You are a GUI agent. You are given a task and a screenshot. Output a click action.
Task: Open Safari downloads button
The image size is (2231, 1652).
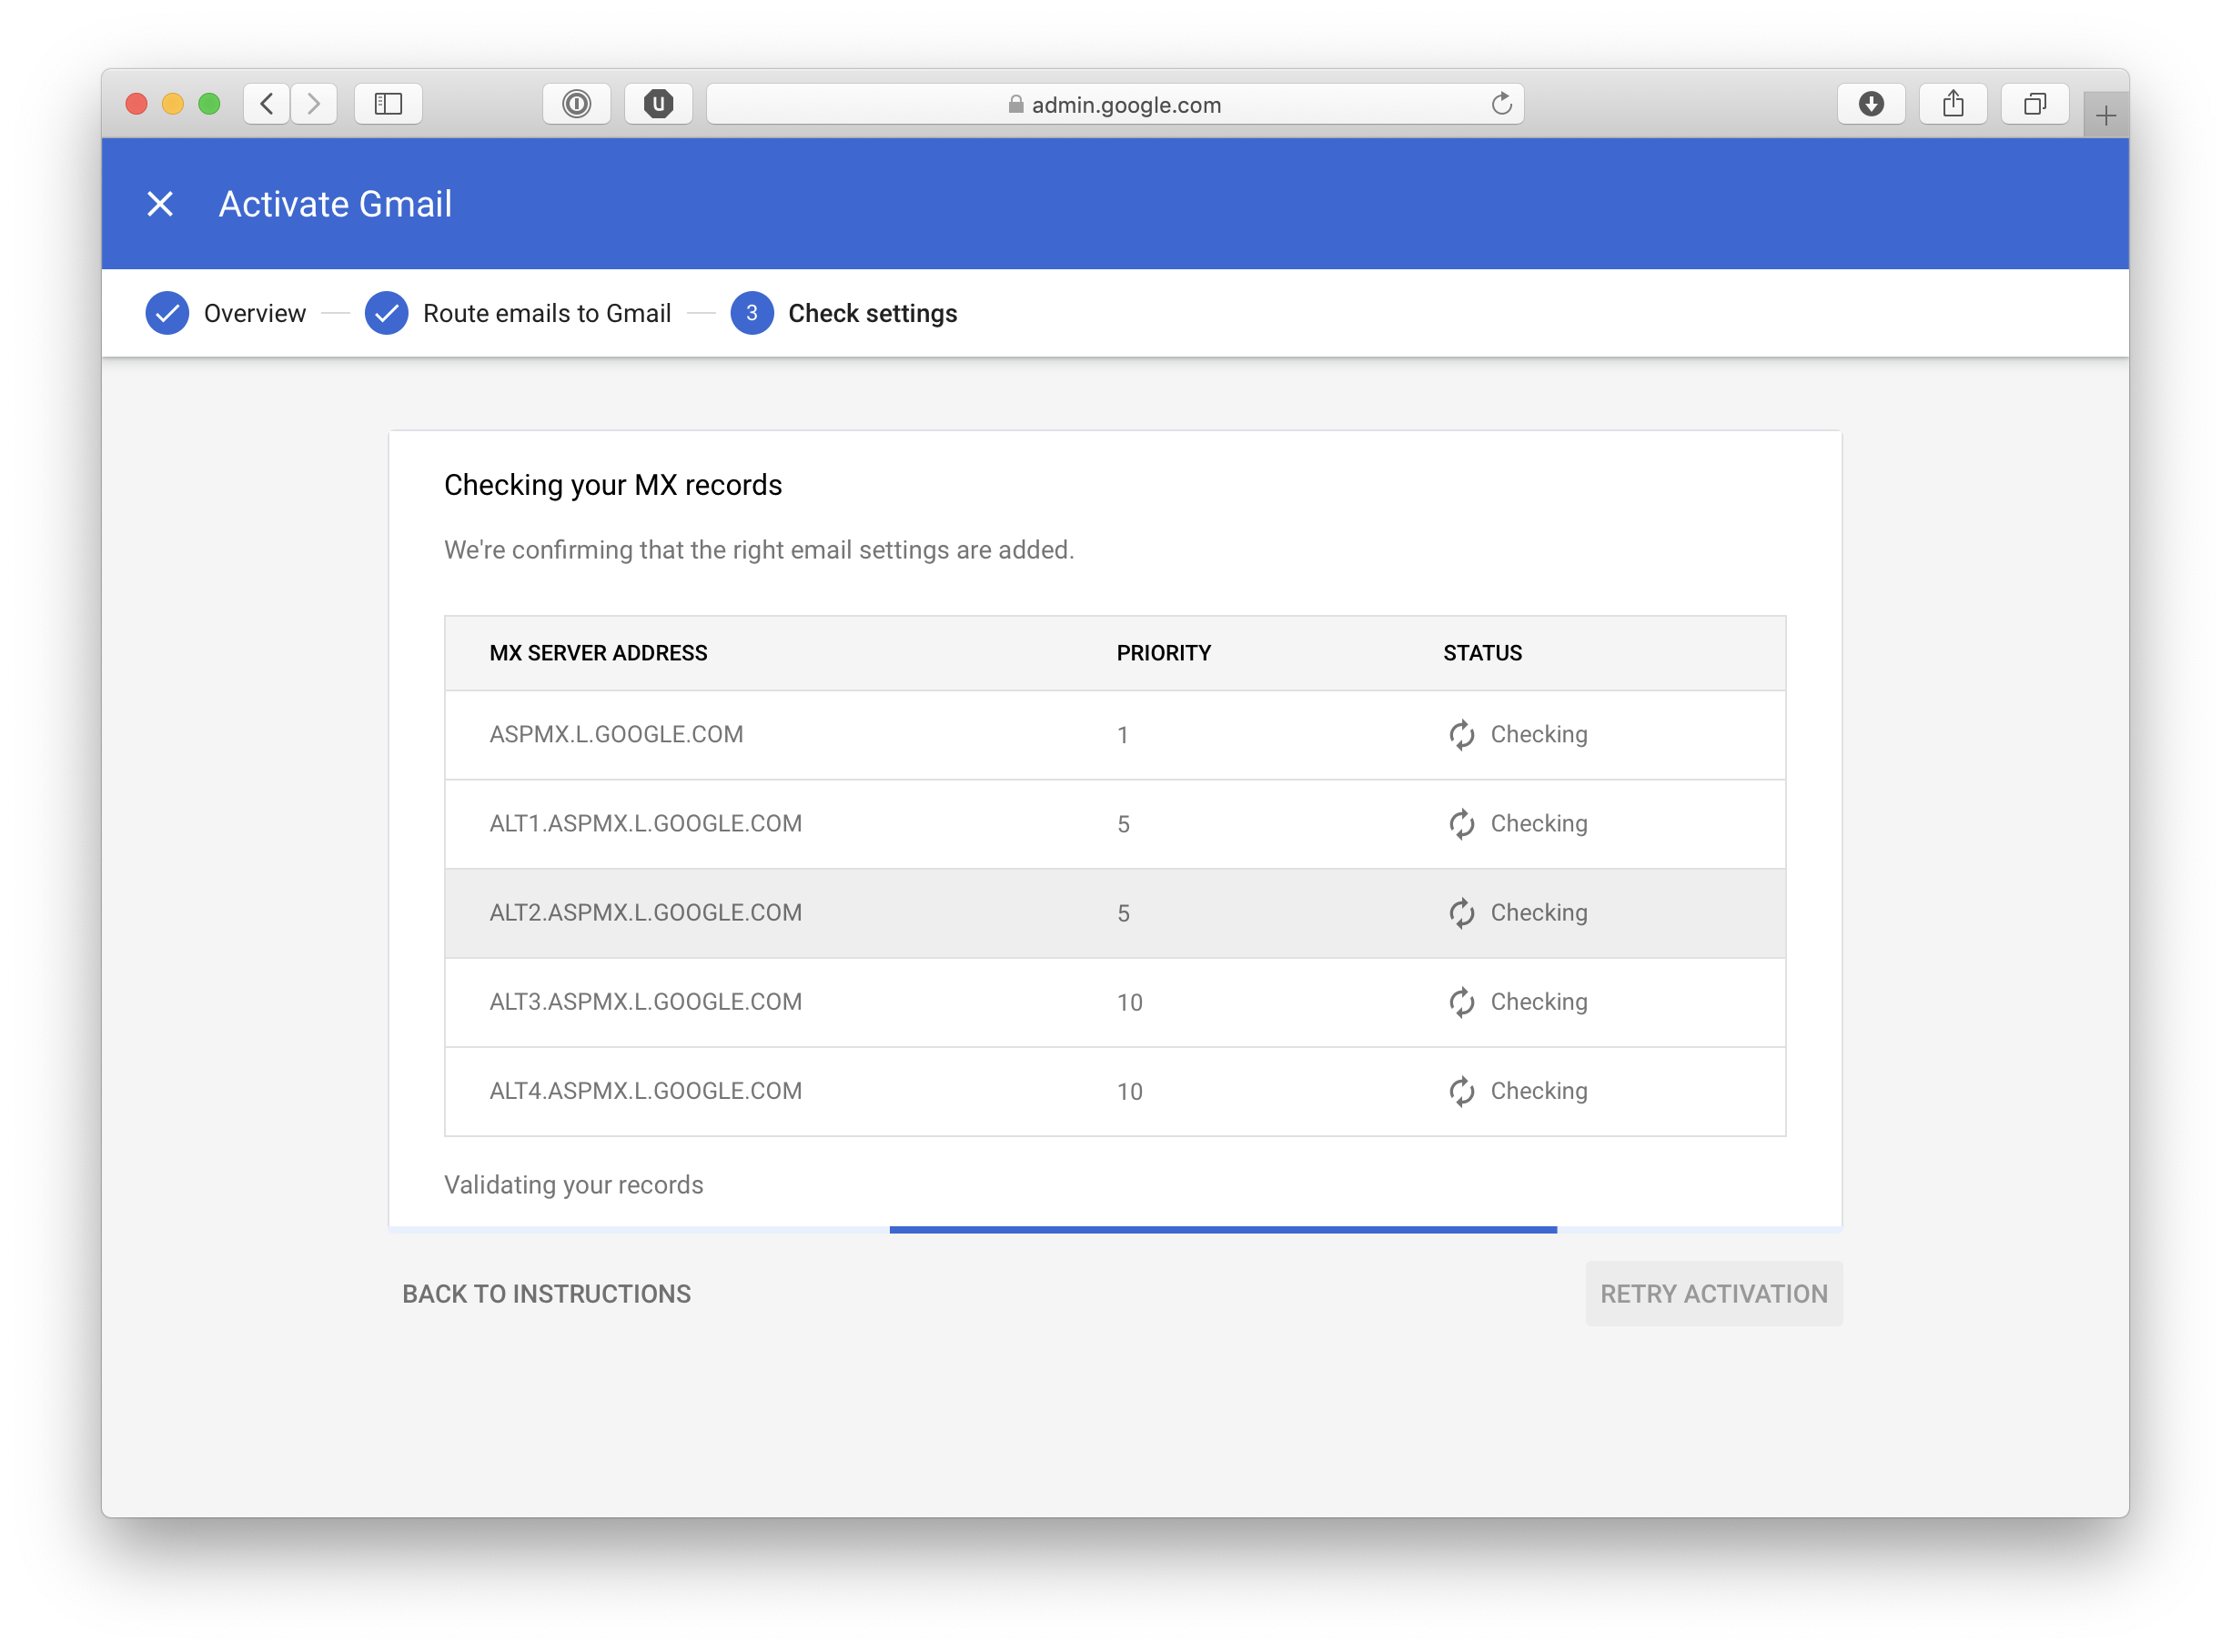(x=1871, y=104)
